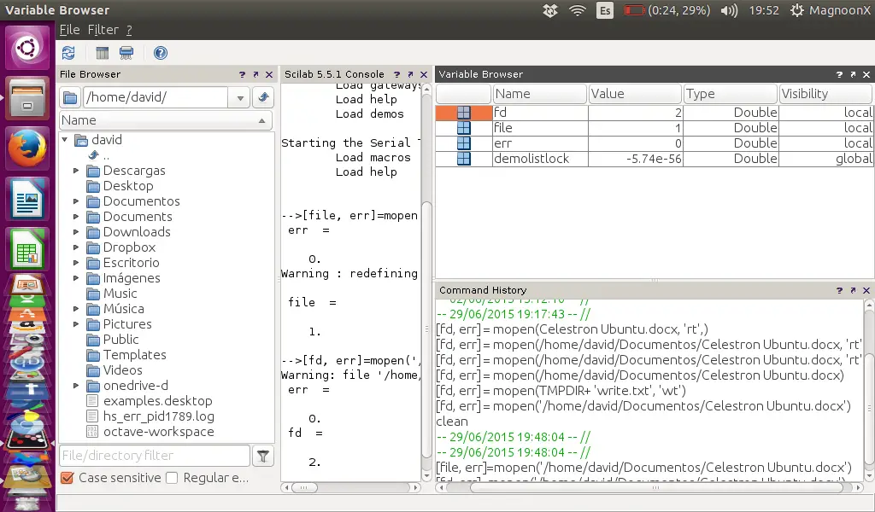Open LibreOffice Calc from the launcher
Screen dimensions: 875x512
pos(26,249)
